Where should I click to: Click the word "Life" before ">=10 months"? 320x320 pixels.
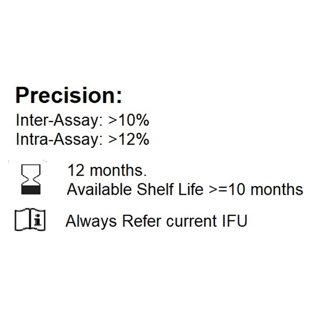pos(191,189)
